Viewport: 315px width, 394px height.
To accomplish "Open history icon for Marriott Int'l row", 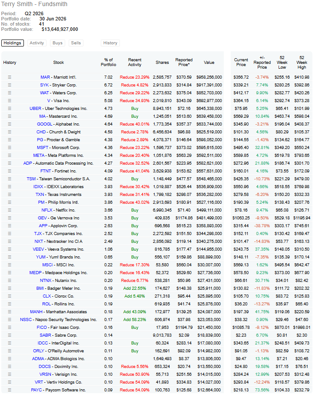I will tap(10, 77).
